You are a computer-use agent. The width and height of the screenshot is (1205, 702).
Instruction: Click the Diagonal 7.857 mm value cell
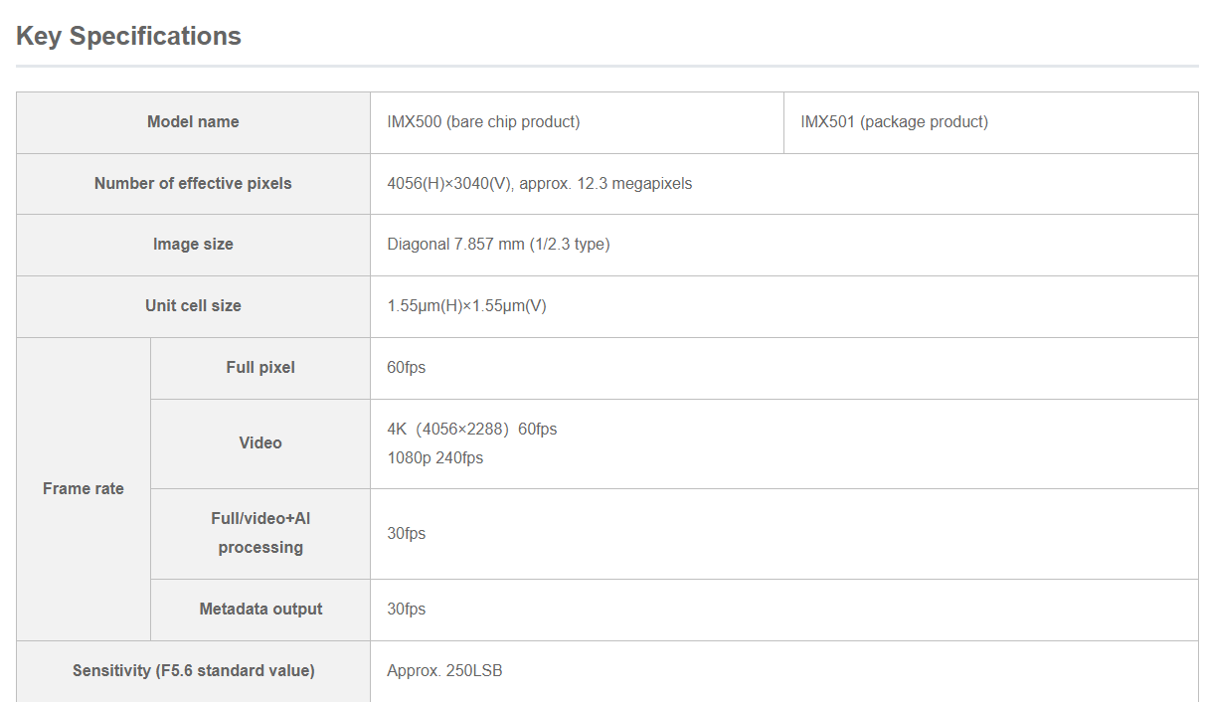pos(498,245)
